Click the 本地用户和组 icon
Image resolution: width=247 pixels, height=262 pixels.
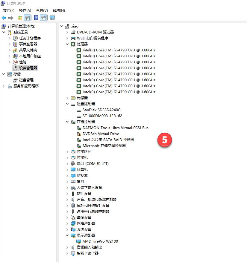(15, 56)
